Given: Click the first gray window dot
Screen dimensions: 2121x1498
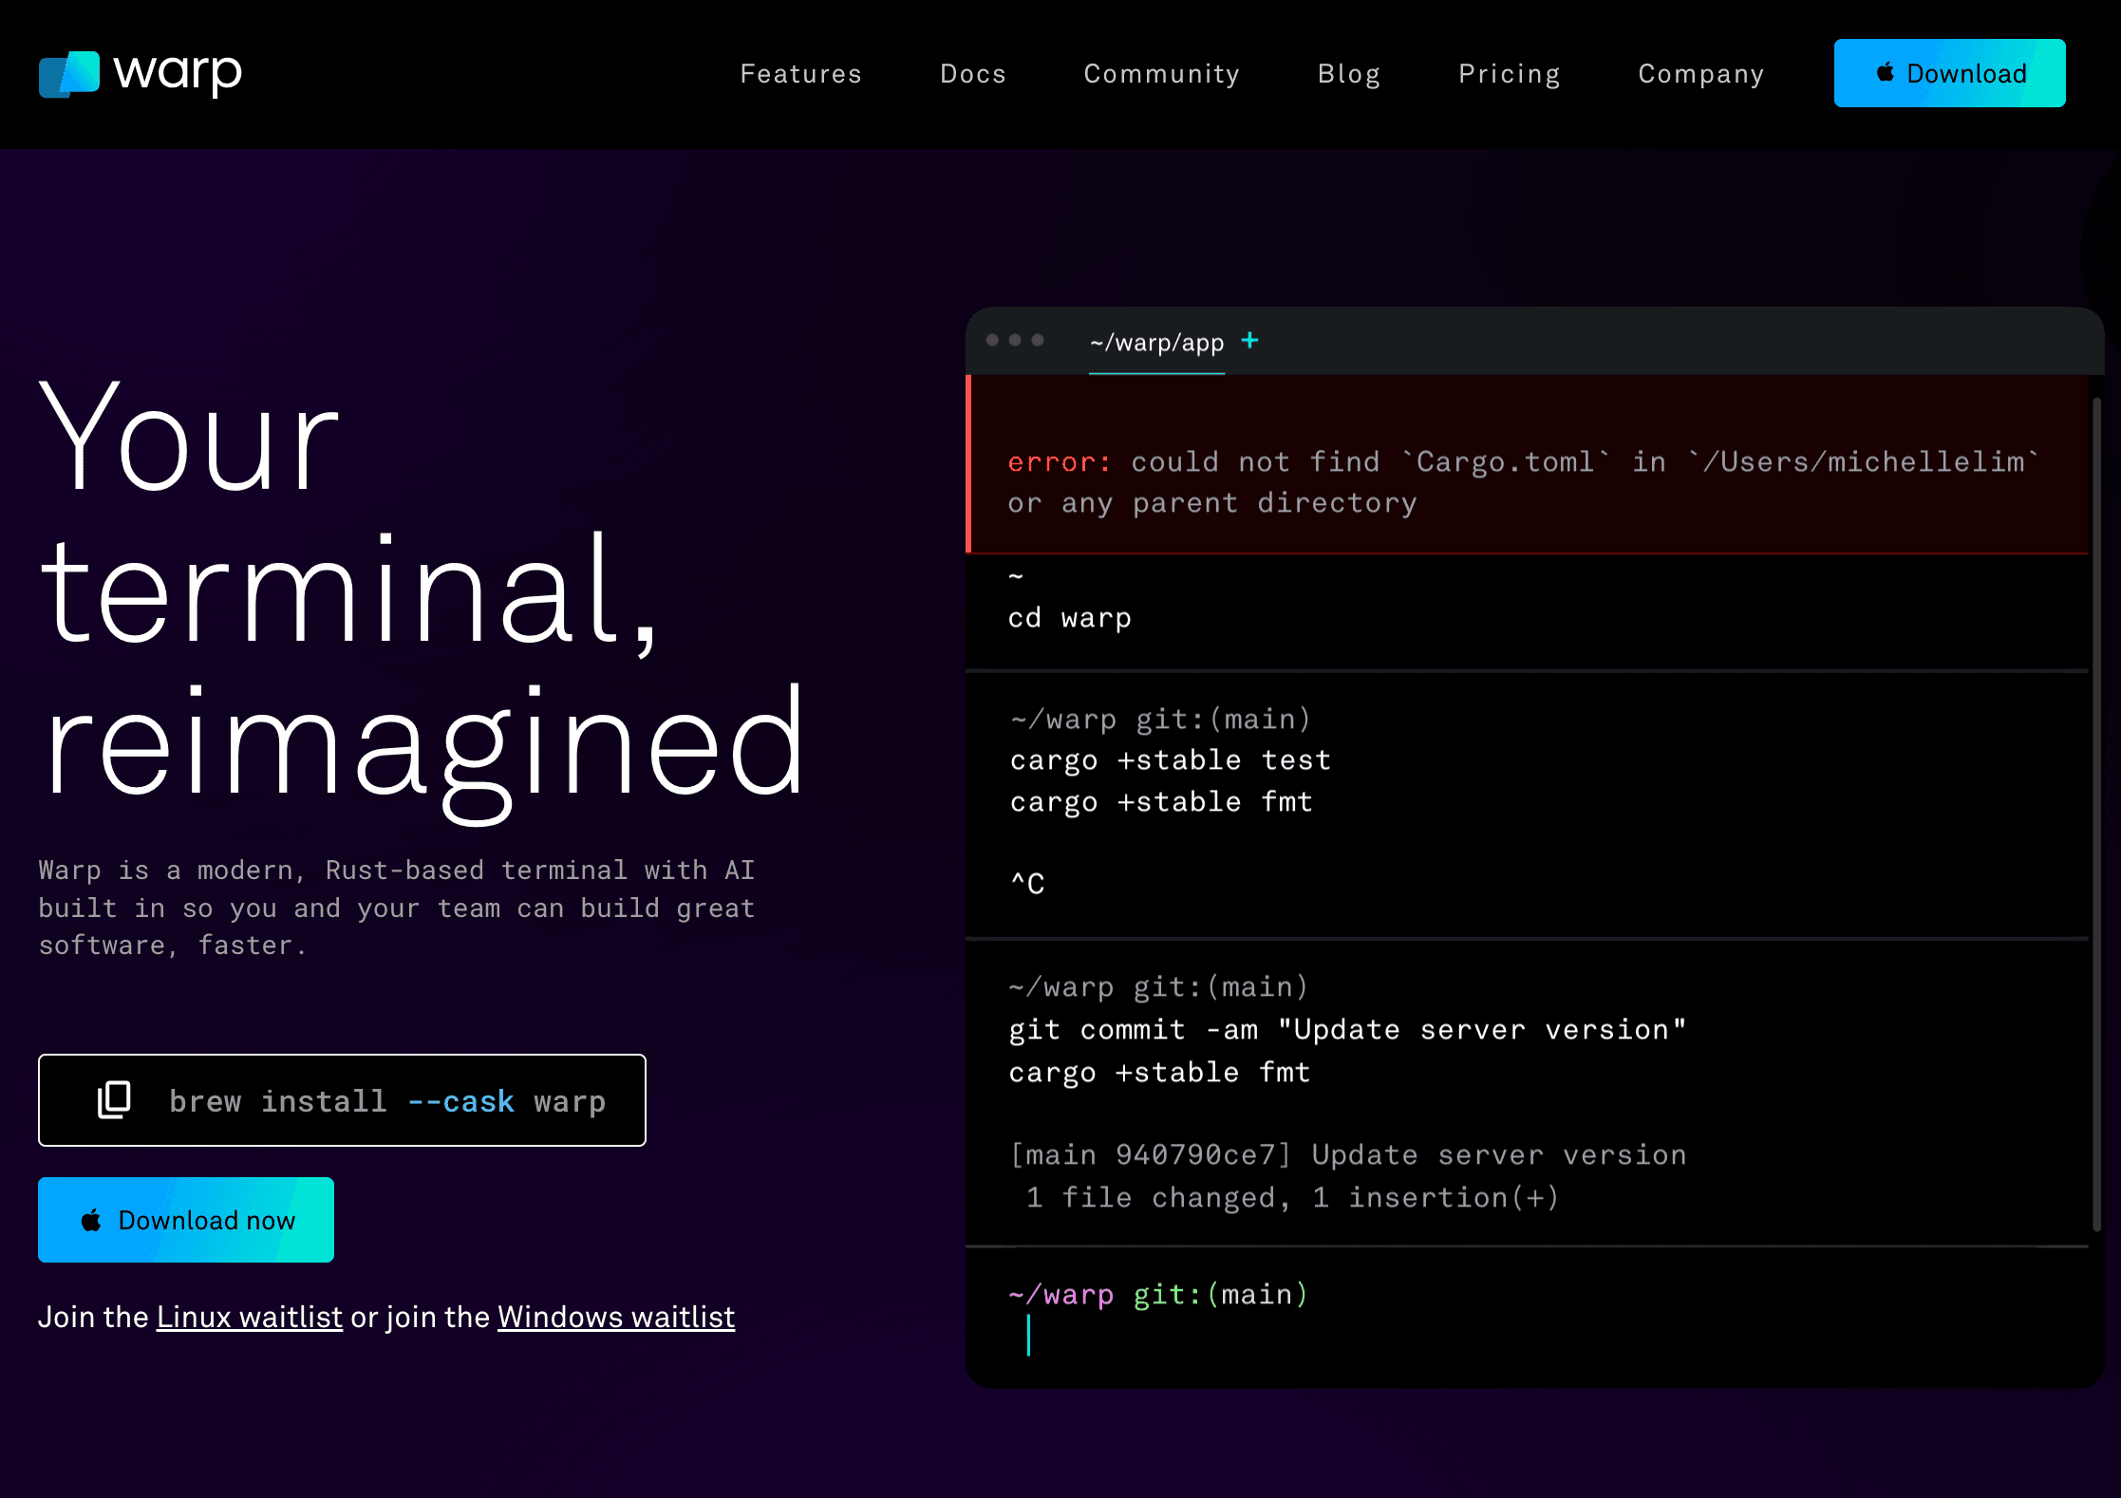Looking at the screenshot, I should coord(992,340).
